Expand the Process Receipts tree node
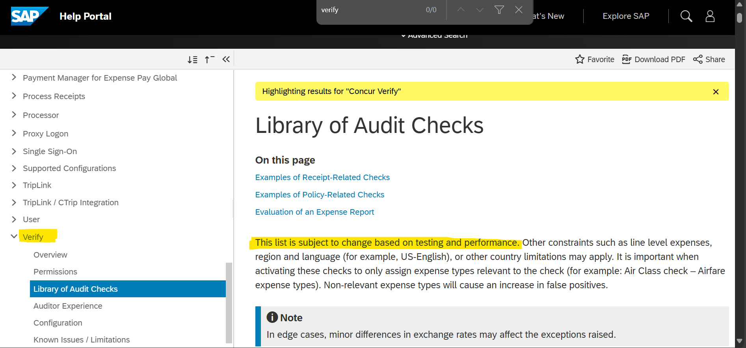 [14, 96]
